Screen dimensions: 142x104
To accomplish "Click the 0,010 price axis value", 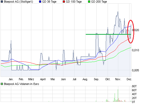I will point(135,50).
